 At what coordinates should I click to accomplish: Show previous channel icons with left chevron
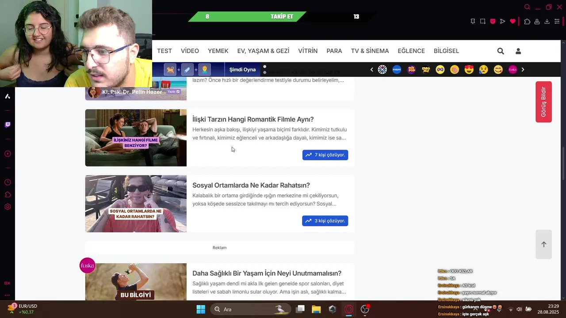(x=371, y=69)
